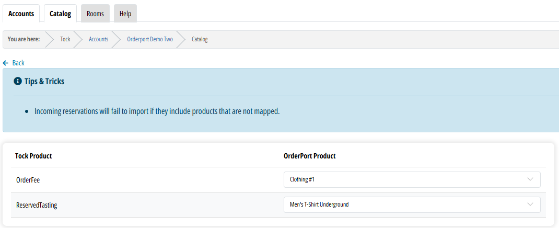Click the Tips & Tricks info icon
Viewport: 559px width, 228px height.
coord(17,82)
